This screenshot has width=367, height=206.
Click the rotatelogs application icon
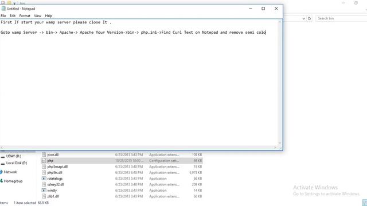pos(44,179)
